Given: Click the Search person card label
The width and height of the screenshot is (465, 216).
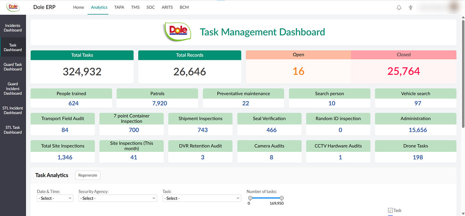Looking at the screenshot, I should tap(330, 94).
